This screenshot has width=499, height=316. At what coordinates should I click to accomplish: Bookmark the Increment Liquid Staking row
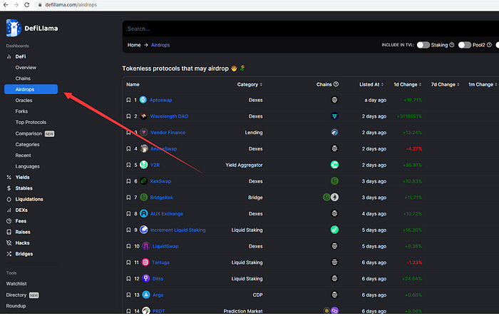click(x=128, y=230)
